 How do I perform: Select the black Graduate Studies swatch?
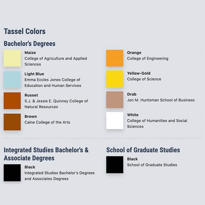[115, 165]
